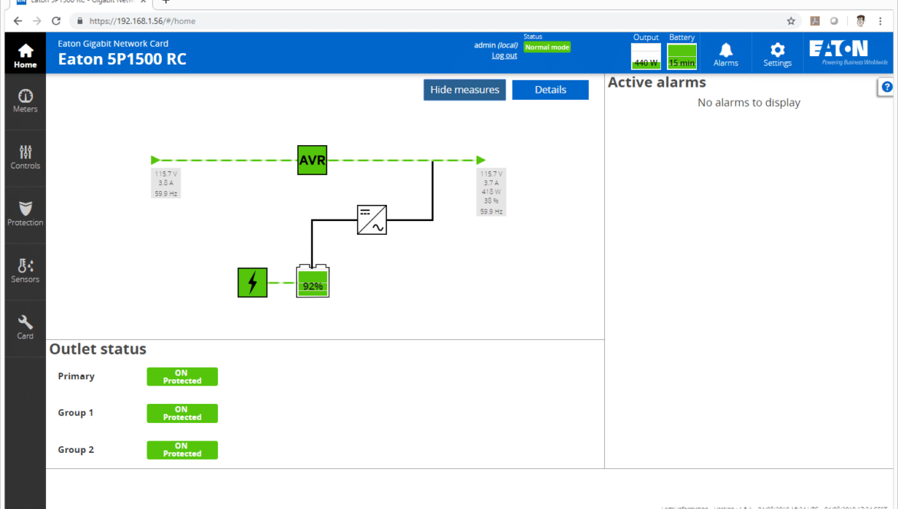The width and height of the screenshot is (898, 509).
Task: Click the input measurements box
Action: tap(166, 183)
